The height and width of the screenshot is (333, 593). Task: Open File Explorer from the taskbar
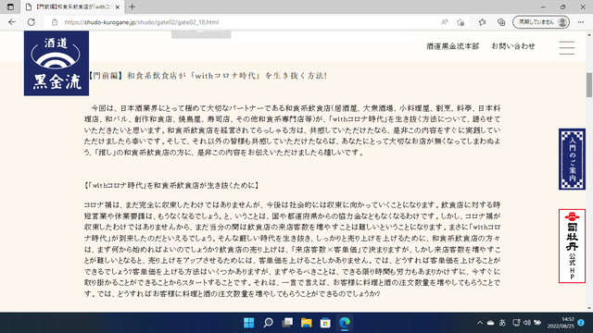coord(307,323)
